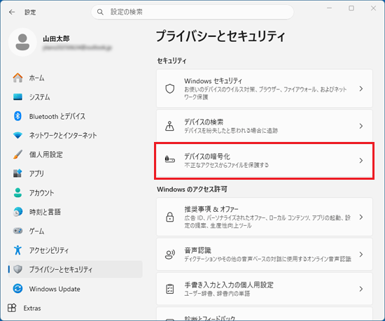Open Windows Update sidebar text
The width and height of the screenshot is (385, 321).
pos(55,289)
